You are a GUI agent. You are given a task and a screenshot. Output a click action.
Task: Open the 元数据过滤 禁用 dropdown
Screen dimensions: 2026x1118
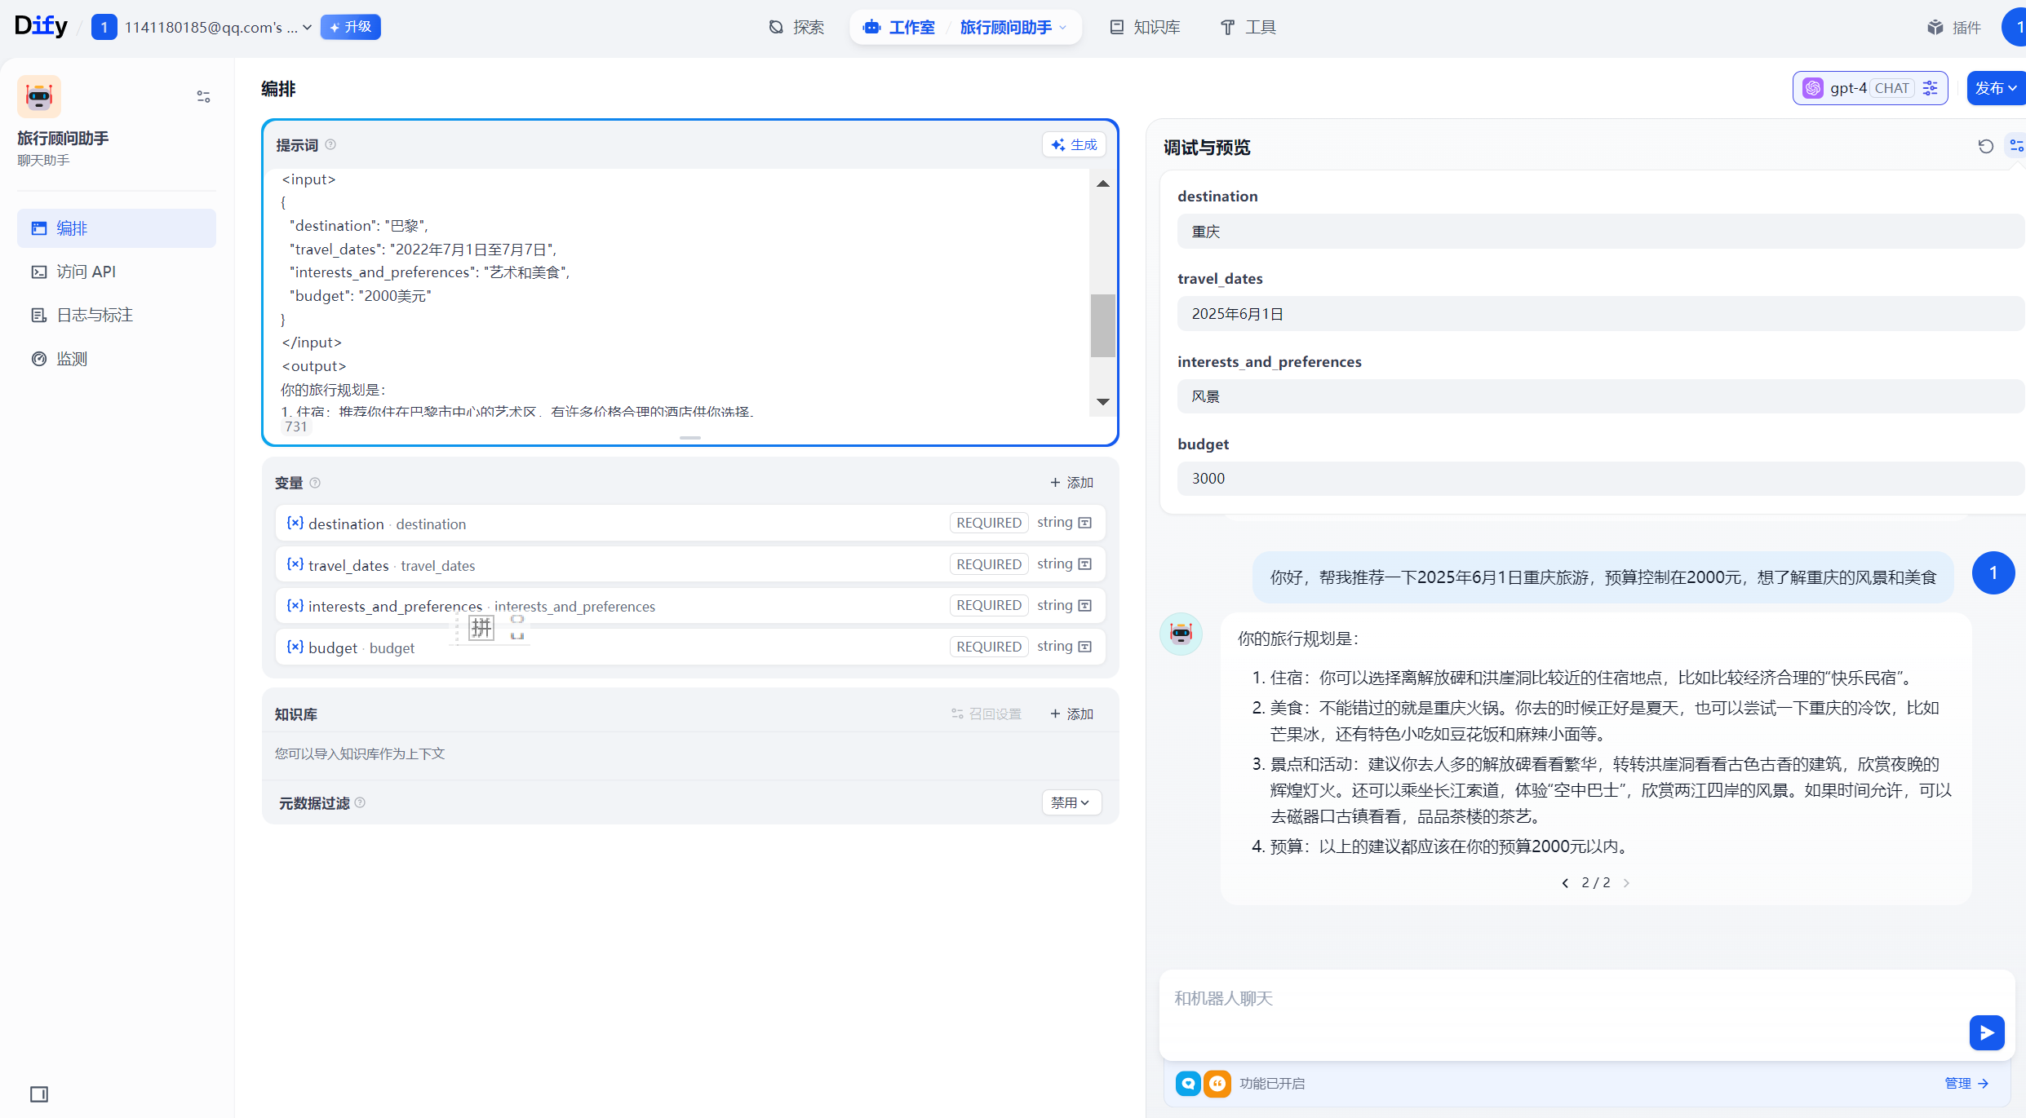click(x=1071, y=802)
